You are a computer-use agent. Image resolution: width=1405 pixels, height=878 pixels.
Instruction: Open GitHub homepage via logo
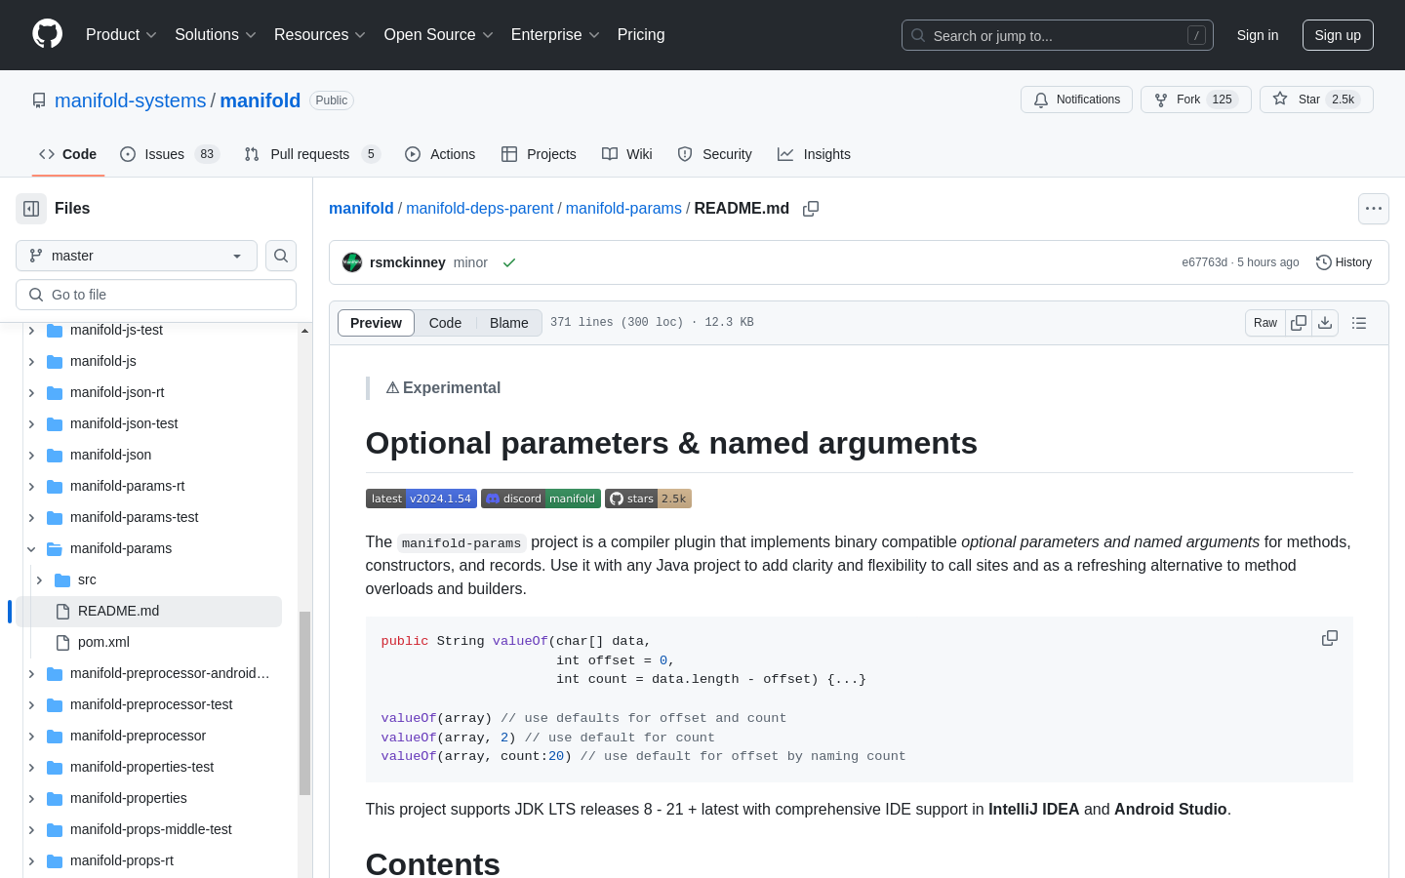(47, 34)
